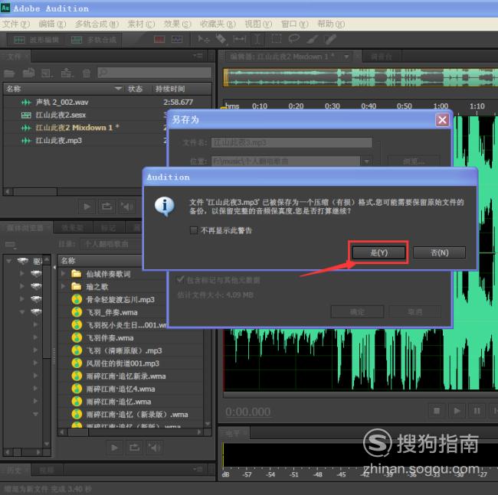The image size is (498, 495).
Task: Open the 收藏夹(R) menu
Action: (x=218, y=24)
